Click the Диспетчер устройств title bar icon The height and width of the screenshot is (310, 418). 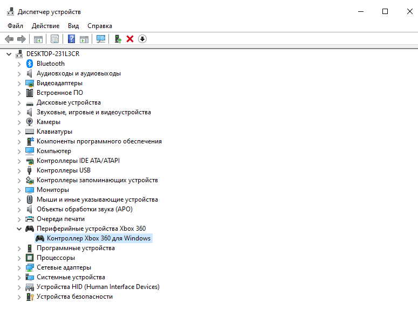coord(11,11)
